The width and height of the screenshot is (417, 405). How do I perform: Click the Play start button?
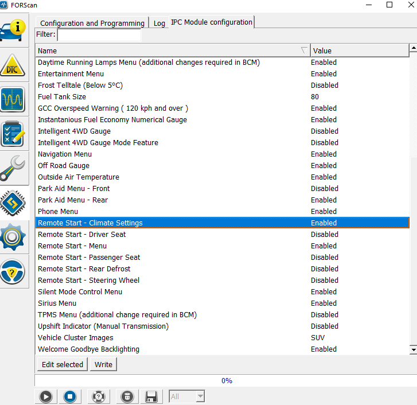tap(46, 396)
